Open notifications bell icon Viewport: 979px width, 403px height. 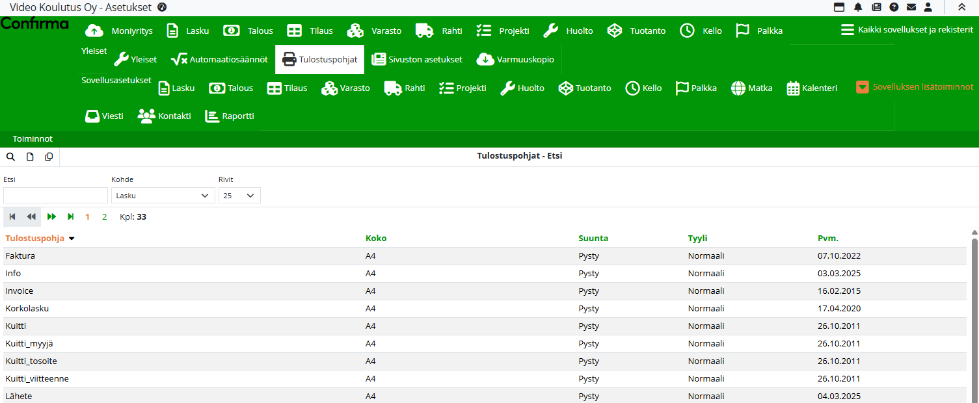click(858, 7)
